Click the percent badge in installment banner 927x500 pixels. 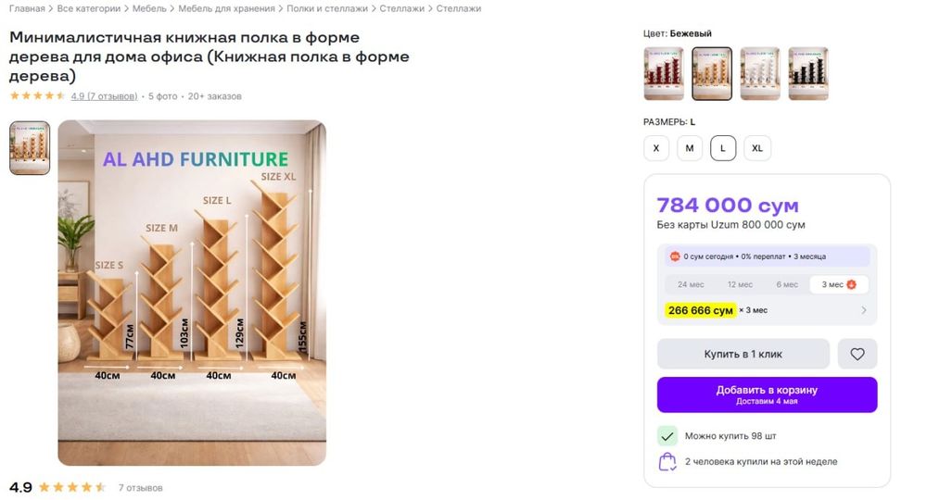click(675, 256)
